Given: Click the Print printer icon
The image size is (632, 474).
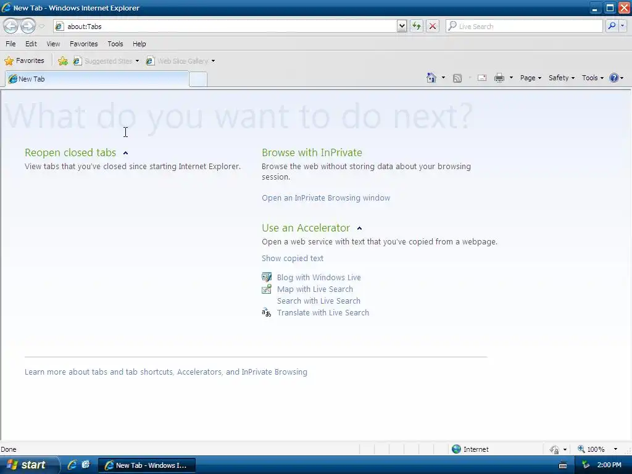Looking at the screenshot, I should click(x=499, y=78).
